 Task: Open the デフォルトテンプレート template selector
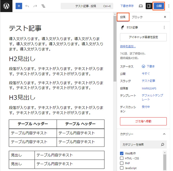click(x=152, y=97)
